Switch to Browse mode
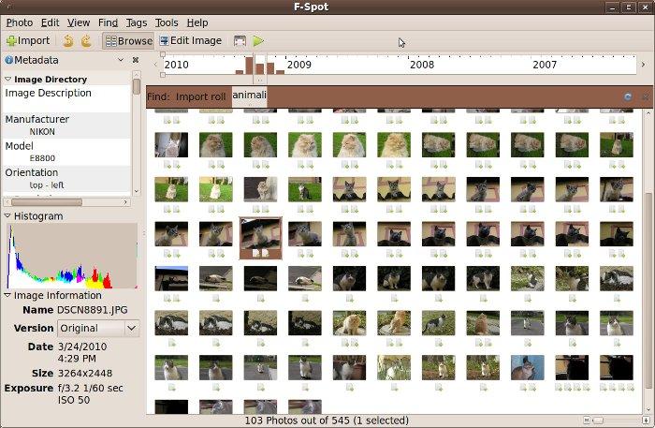655x428 pixels. coord(129,40)
